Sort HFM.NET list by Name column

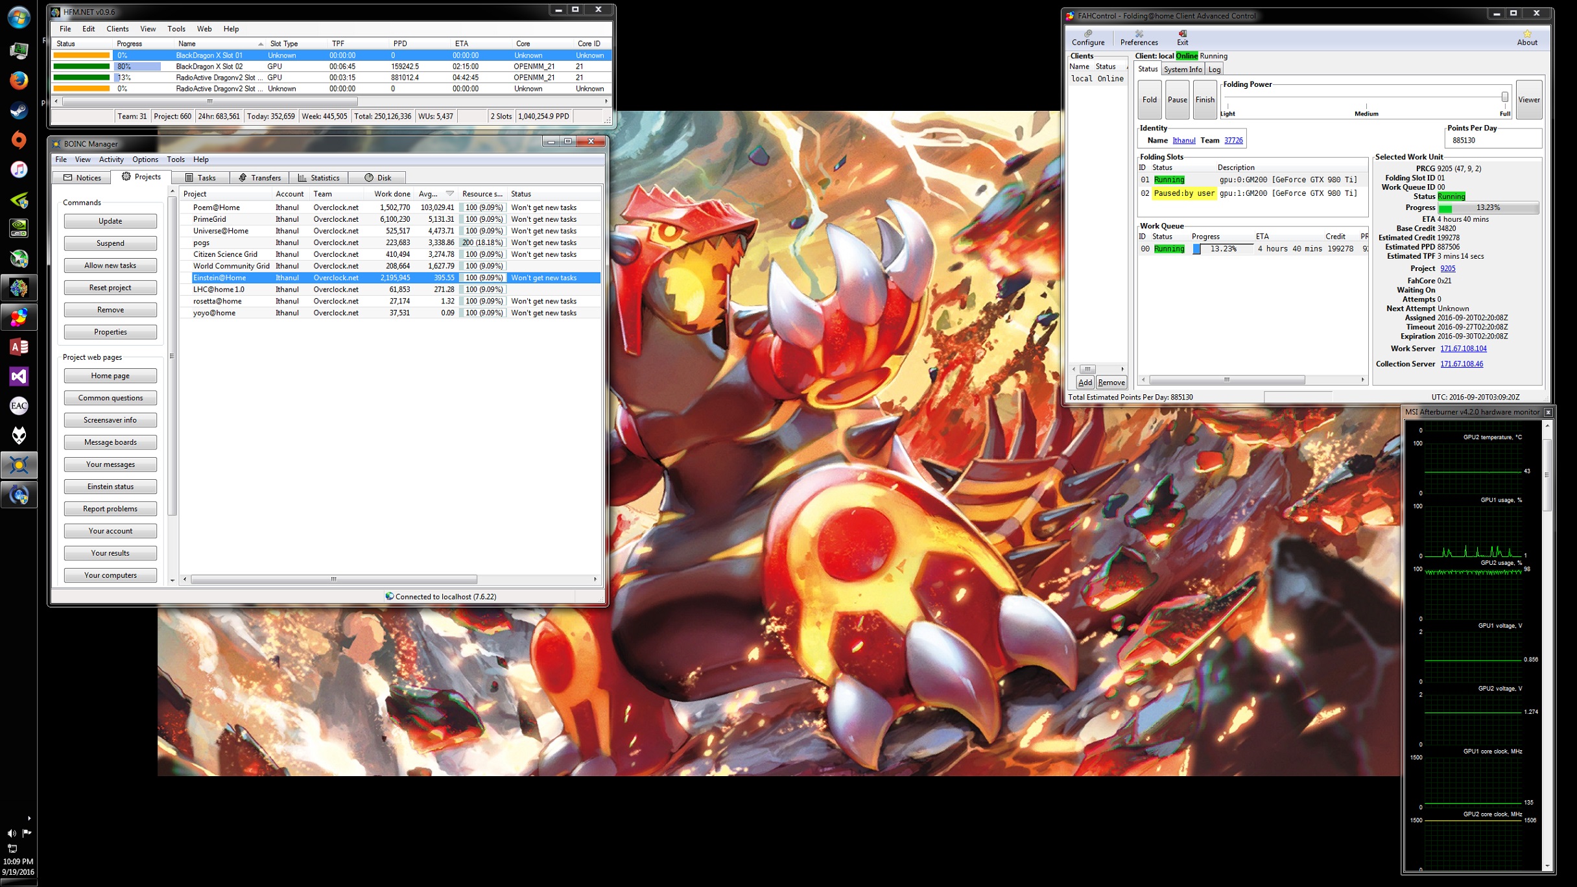tap(220, 43)
